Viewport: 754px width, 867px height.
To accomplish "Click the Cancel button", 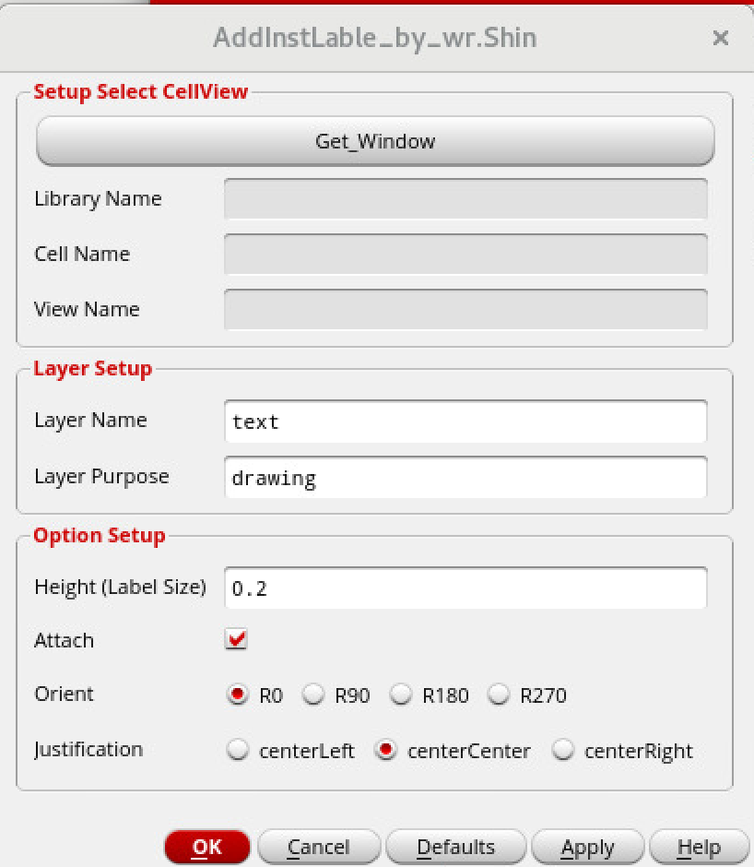I will pos(319,847).
